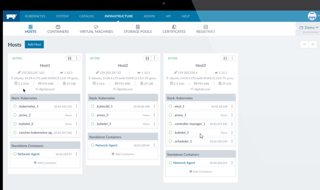Open Host1 actions menu
Viewport: 320px width, 190px height.
point(77,58)
